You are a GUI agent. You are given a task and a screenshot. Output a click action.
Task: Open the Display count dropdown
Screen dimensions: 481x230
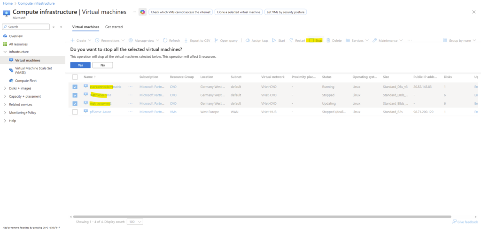pos(136,222)
